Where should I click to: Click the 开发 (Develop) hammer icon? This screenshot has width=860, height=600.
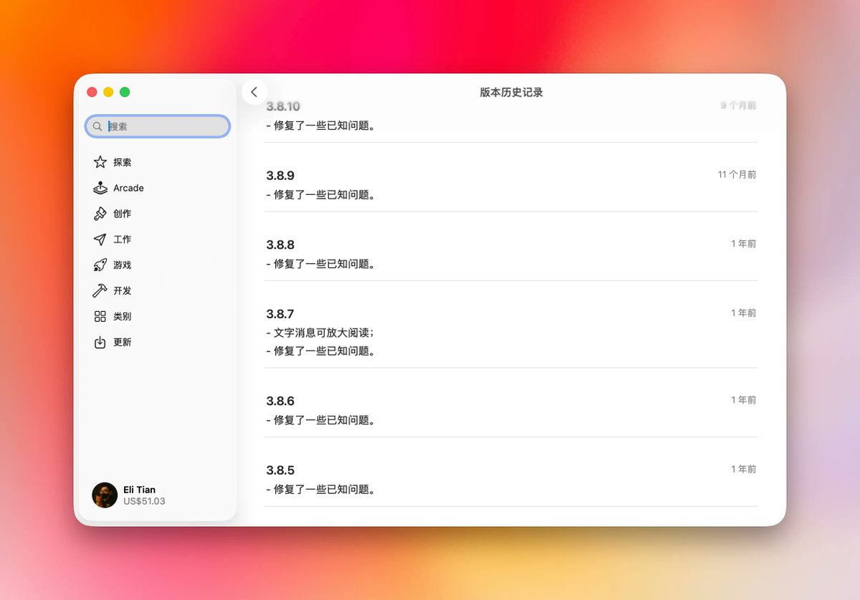click(99, 290)
